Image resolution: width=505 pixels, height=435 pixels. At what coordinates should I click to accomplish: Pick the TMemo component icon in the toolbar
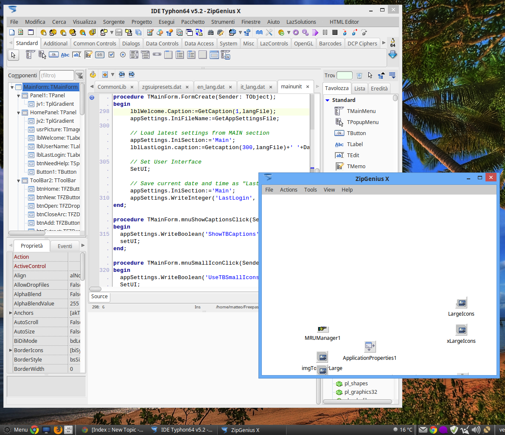[x=89, y=55]
